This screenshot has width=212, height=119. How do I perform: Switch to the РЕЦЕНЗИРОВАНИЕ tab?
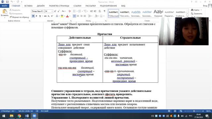tap(108, 6)
